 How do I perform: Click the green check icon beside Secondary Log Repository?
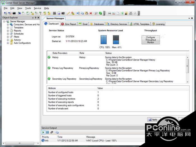[x=49, y=79]
